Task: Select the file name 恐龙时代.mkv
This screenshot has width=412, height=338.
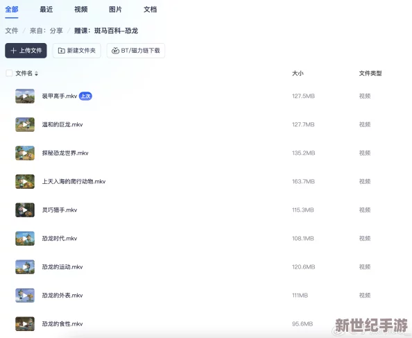Action: 60,238
